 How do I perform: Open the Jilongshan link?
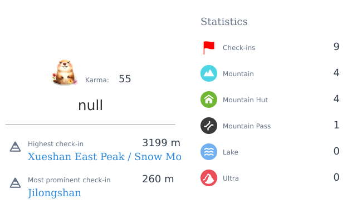55,193
